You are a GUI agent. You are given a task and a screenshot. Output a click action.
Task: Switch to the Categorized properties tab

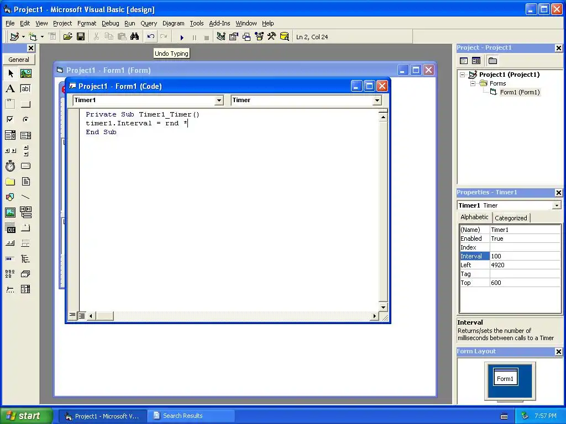tap(511, 218)
